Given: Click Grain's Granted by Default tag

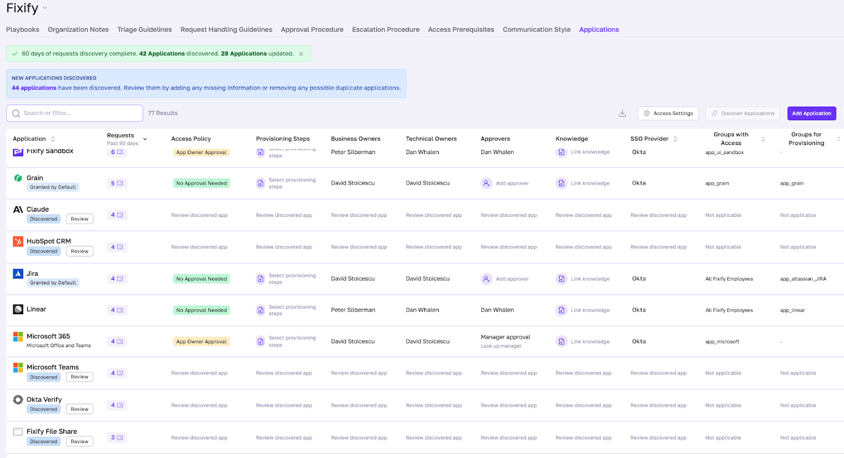Looking at the screenshot, I should (53, 187).
